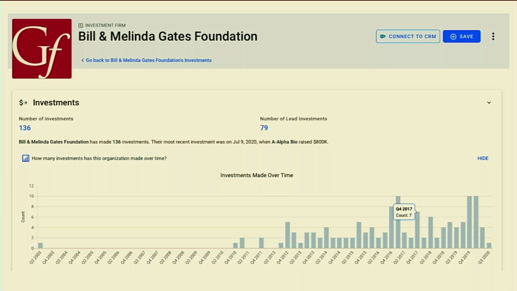Image resolution: width=517 pixels, height=291 pixels.
Task: Open the 79 lead investments link
Action: click(264, 128)
